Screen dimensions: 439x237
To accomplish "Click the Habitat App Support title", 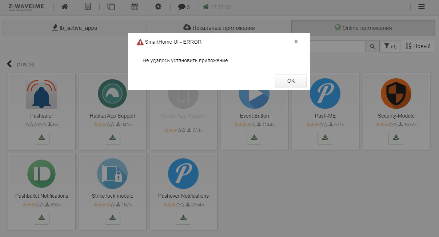I will (x=112, y=116).
